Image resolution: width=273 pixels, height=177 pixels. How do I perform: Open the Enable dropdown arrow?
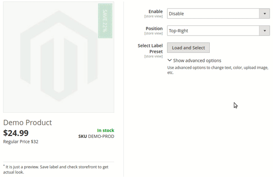tap(264, 14)
